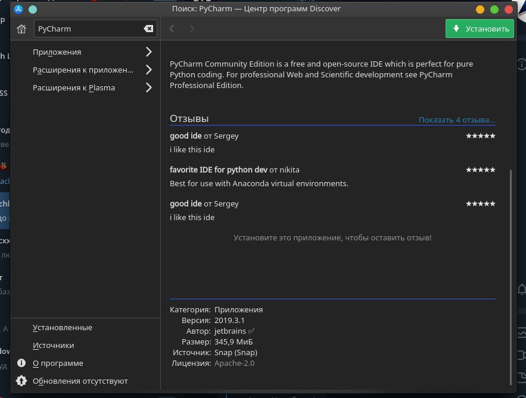The height and width of the screenshot is (398, 526).
Task: Click the author name jetbrains
Action: [x=230, y=331]
